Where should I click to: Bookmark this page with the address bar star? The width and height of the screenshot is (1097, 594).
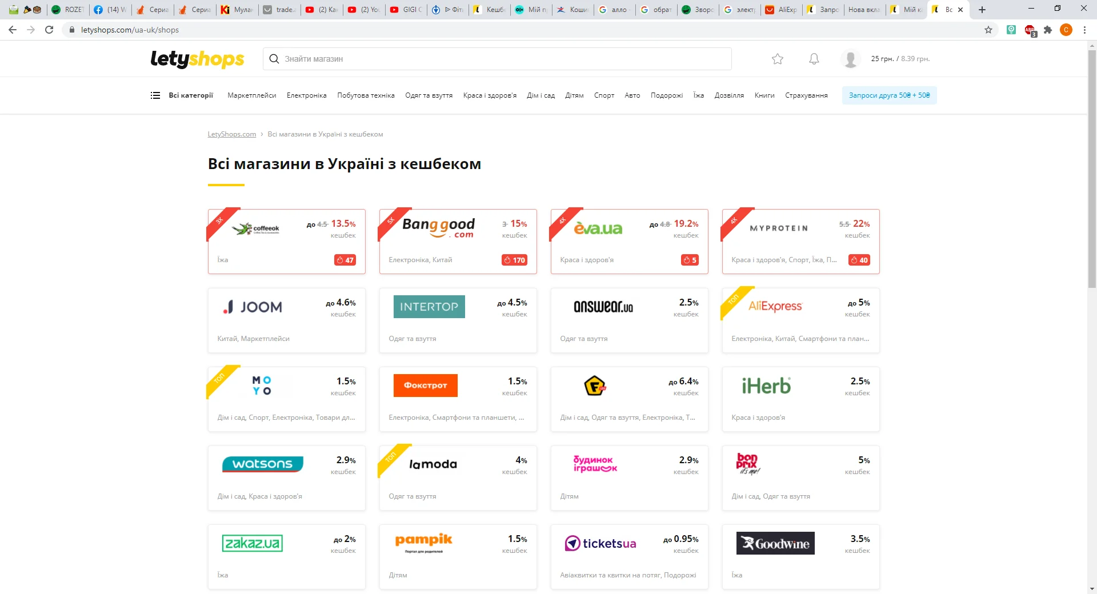(x=988, y=30)
